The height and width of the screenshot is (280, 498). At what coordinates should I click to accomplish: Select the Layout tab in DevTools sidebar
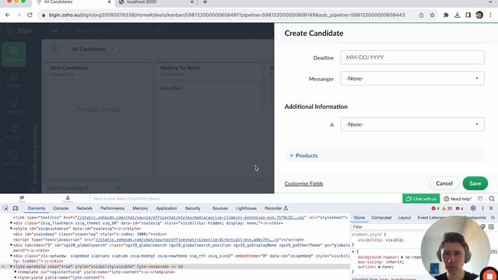(405, 218)
